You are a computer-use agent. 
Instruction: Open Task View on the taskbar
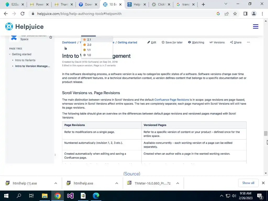(31, 196)
